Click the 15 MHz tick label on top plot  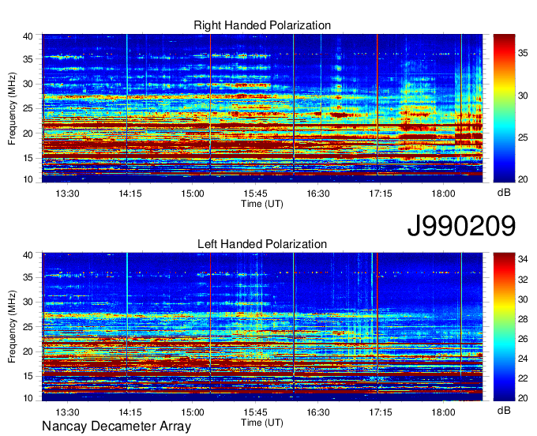point(28,158)
